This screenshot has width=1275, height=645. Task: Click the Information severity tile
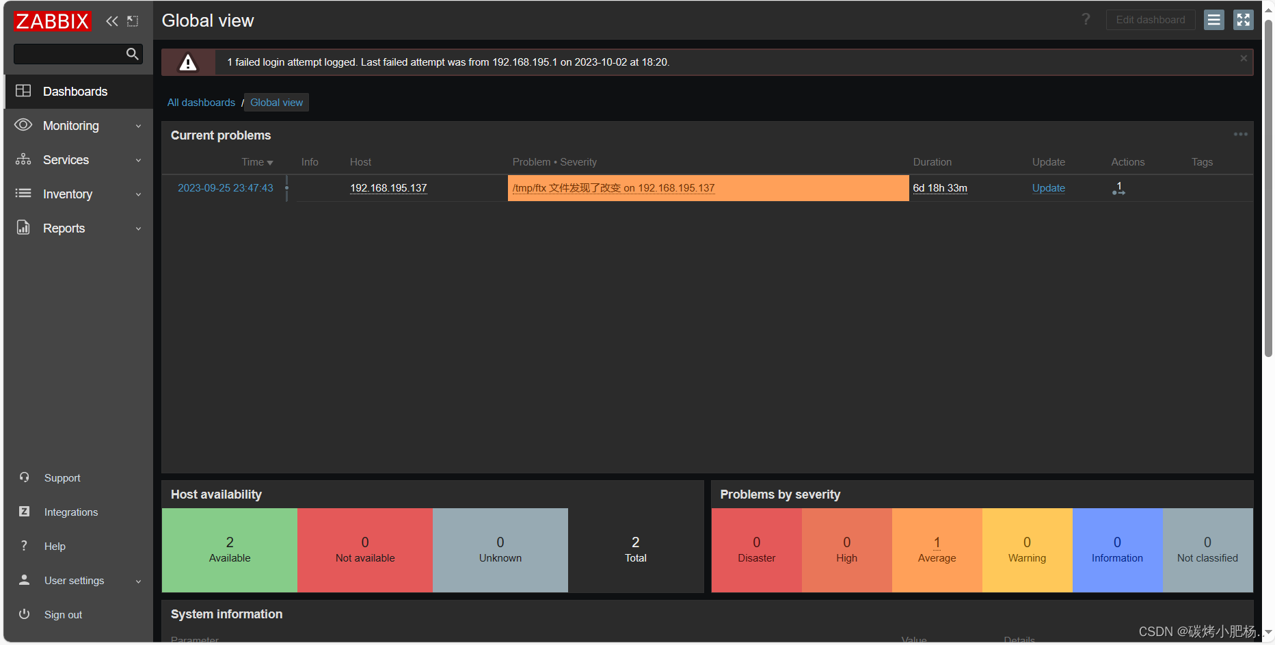coord(1118,550)
